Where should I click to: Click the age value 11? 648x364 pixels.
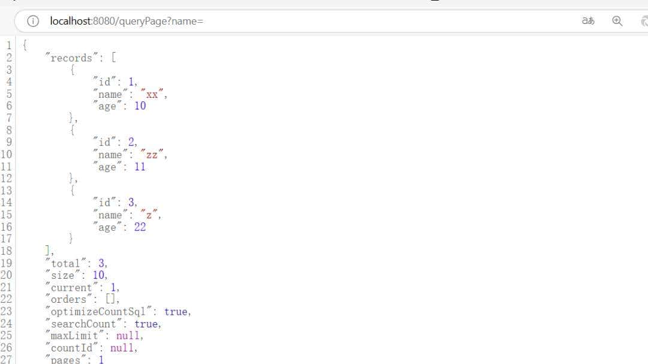point(140,167)
